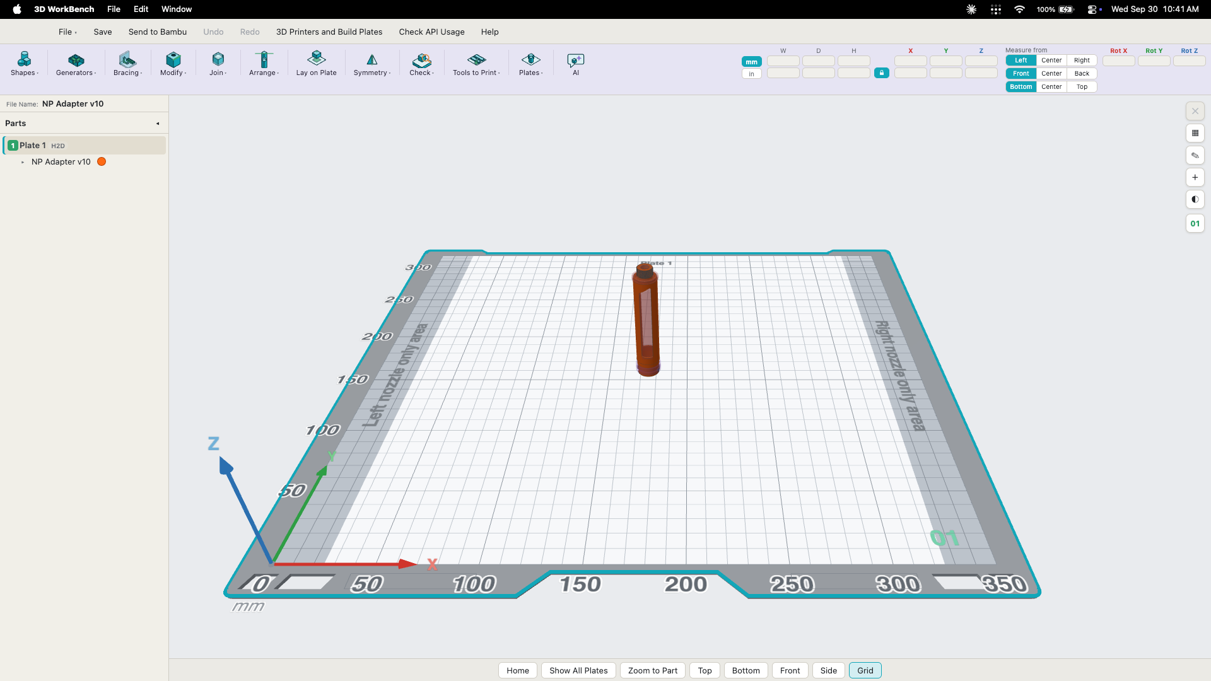Click the File Name field NP Adapter v10

click(x=73, y=104)
